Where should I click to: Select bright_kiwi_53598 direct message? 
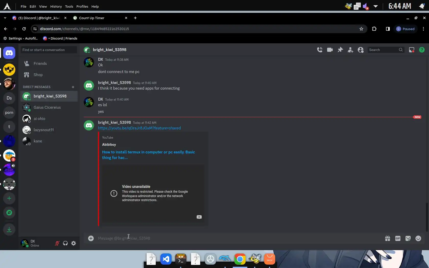click(x=49, y=96)
